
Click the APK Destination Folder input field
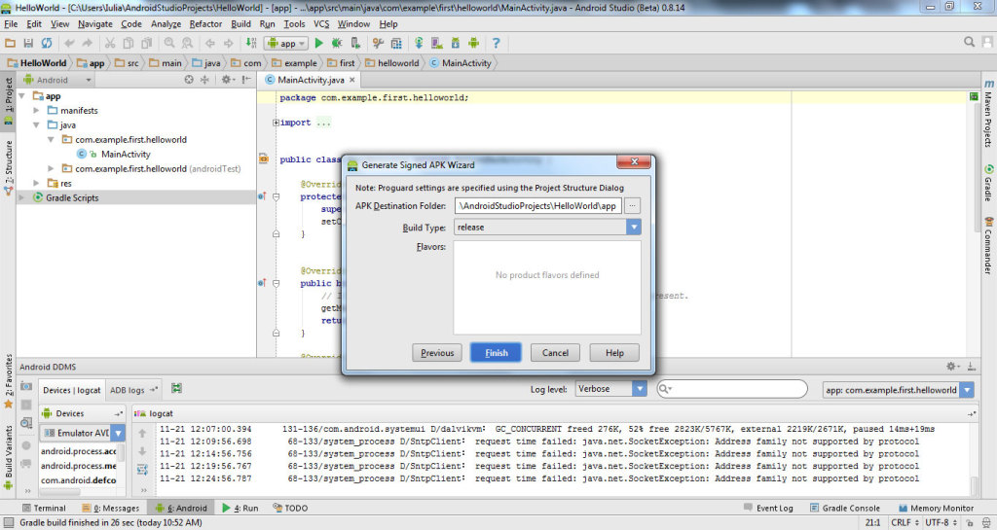click(537, 205)
